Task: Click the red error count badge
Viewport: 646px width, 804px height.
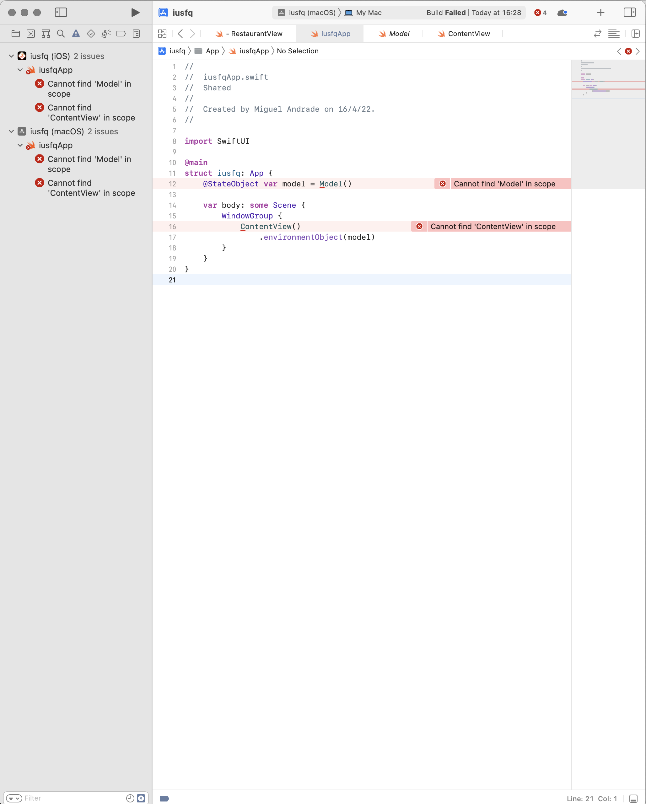Action: (x=540, y=13)
